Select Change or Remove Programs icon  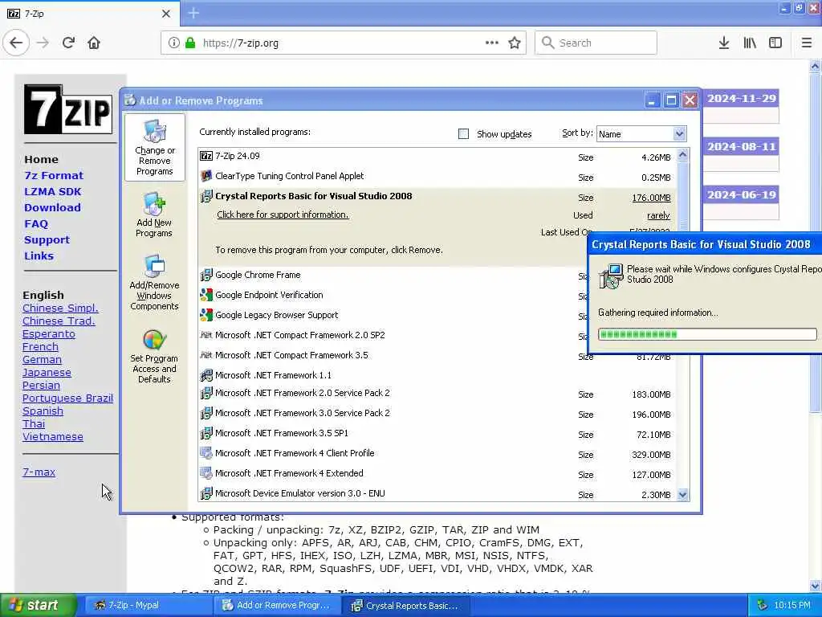pos(155,148)
